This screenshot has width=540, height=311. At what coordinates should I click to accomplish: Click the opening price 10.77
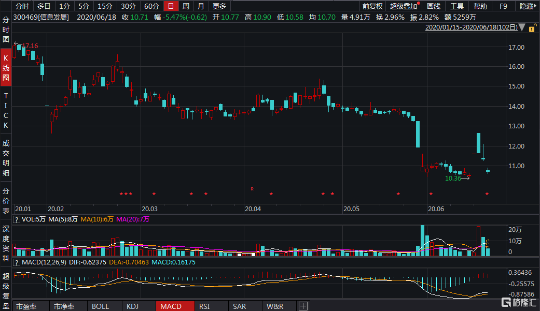tap(230, 17)
